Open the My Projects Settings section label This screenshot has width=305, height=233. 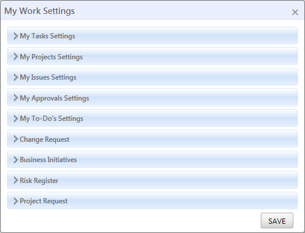(x=51, y=57)
